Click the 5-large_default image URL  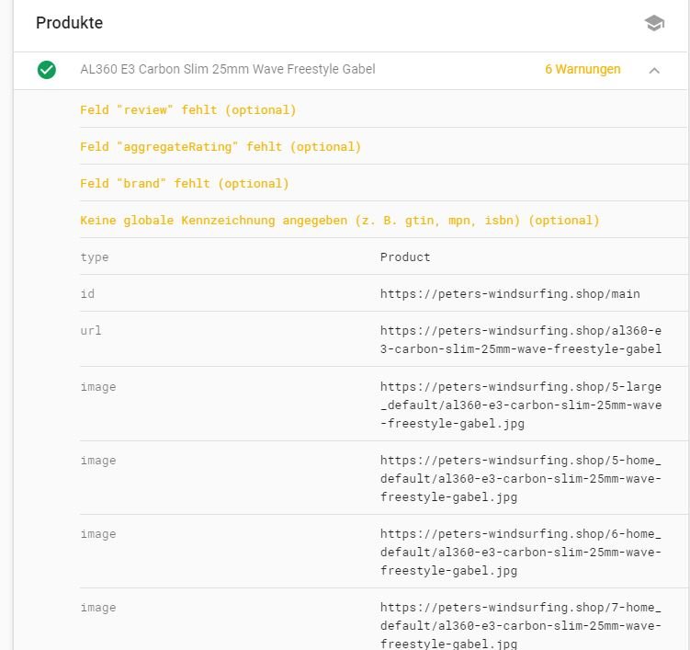[x=520, y=405]
